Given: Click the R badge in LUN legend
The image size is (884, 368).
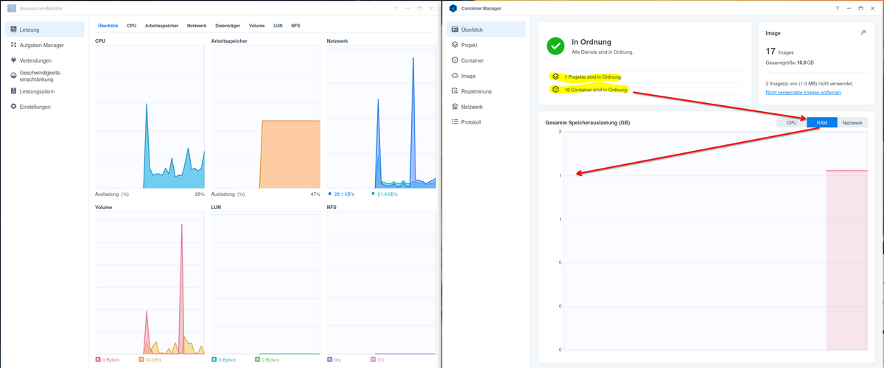Looking at the screenshot, I should point(214,360).
